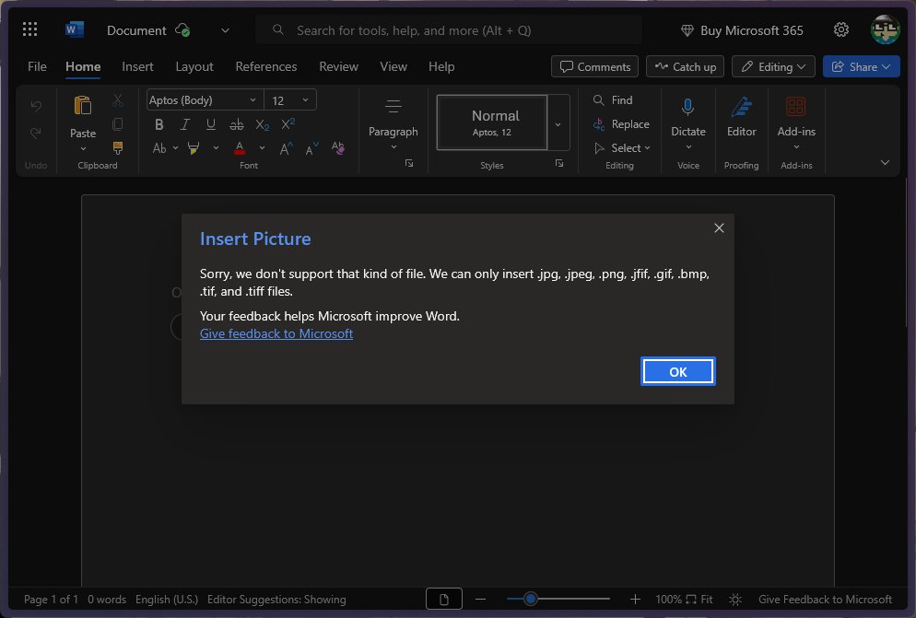This screenshot has width=916, height=618.
Task: Open the app launcher grid
Action: [x=29, y=29]
